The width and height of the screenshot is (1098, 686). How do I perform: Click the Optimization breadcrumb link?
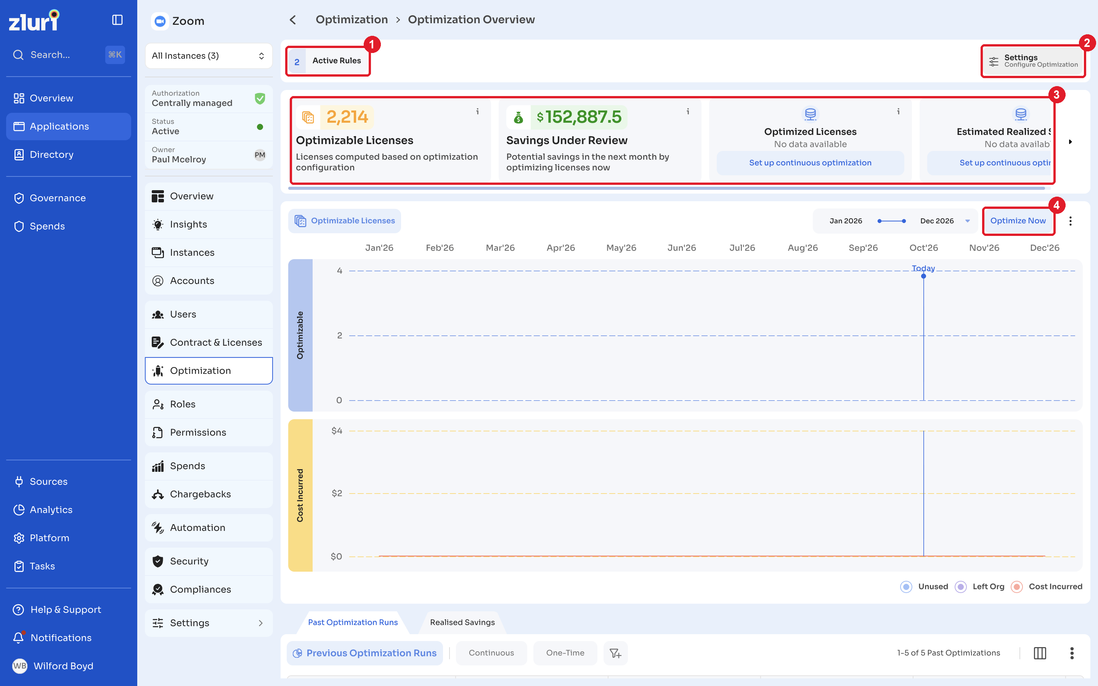[352, 19]
